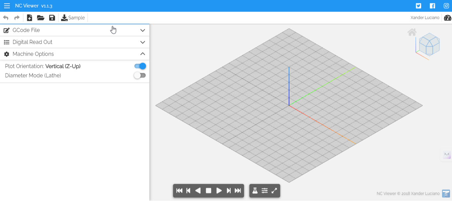Click the Diameter Mode (Lathe) label

click(x=33, y=75)
